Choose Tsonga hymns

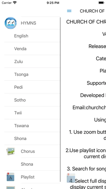coord(32,74)
